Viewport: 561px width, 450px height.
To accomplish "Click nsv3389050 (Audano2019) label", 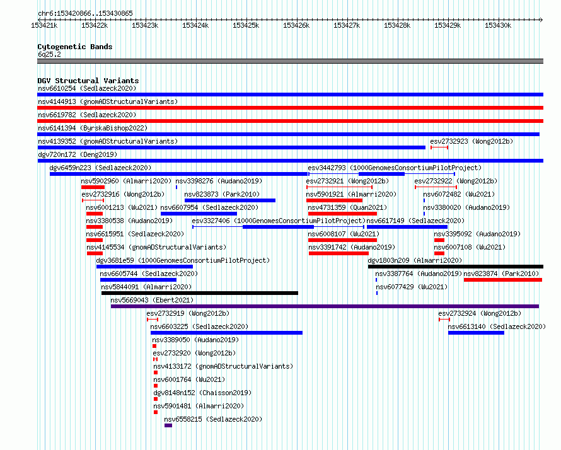I will [195, 340].
